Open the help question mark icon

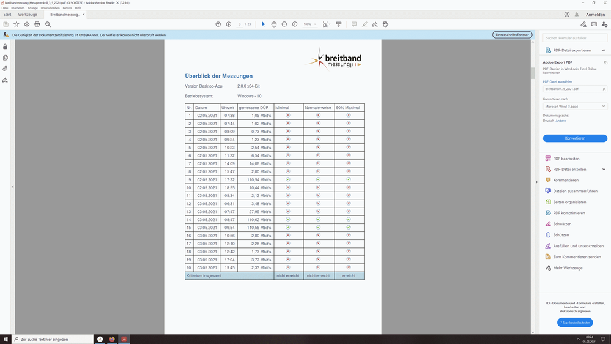tap(567, 15)
